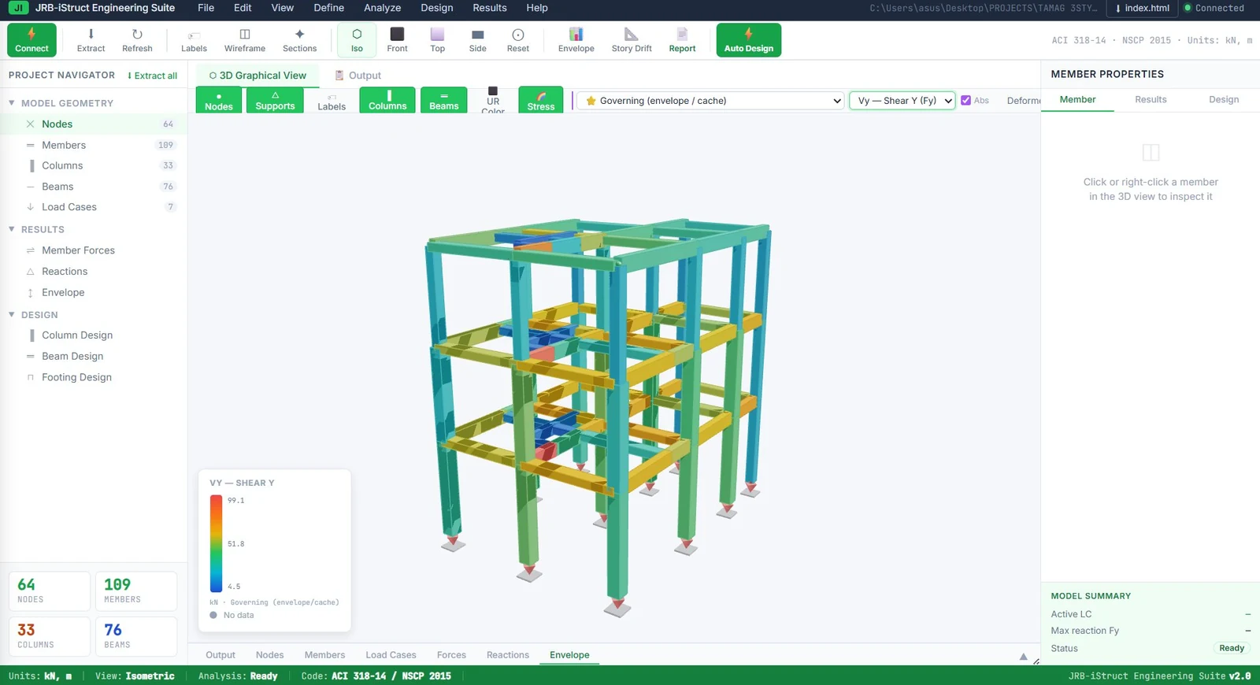Collapse the Results section in navigator
Viewport: 1260px width, 685px height.
12,229
